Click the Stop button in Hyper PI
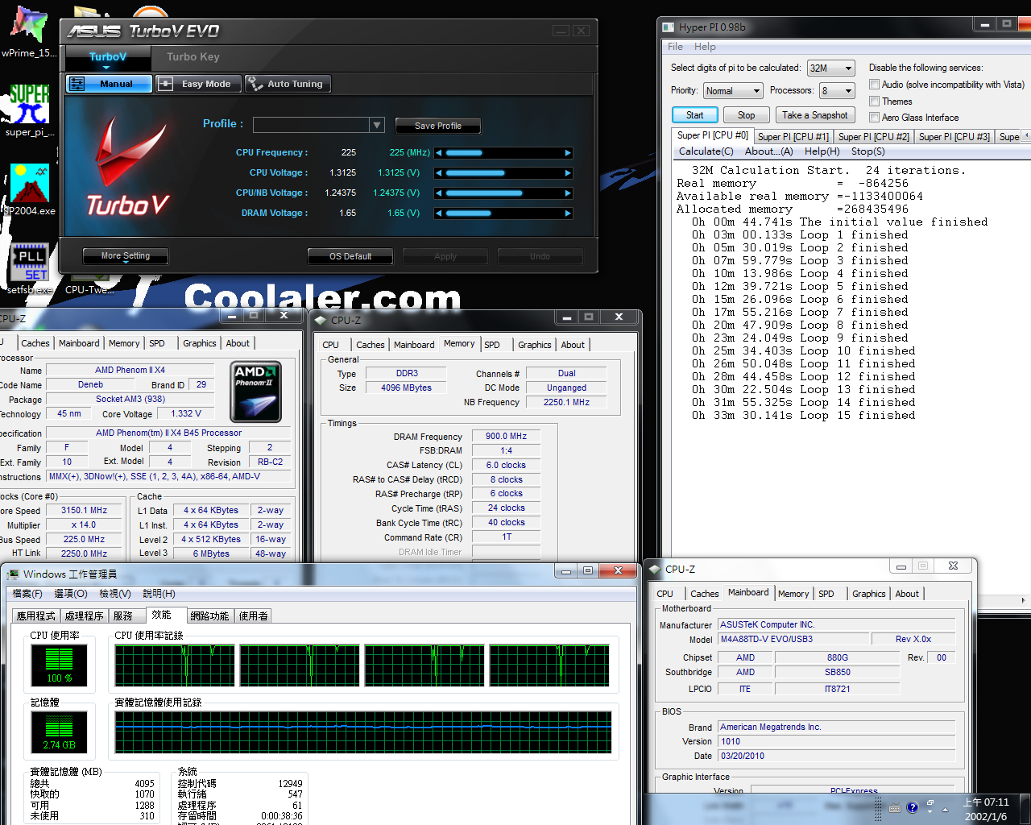Screen dimensions: 1031x825 tap(747, 115)
